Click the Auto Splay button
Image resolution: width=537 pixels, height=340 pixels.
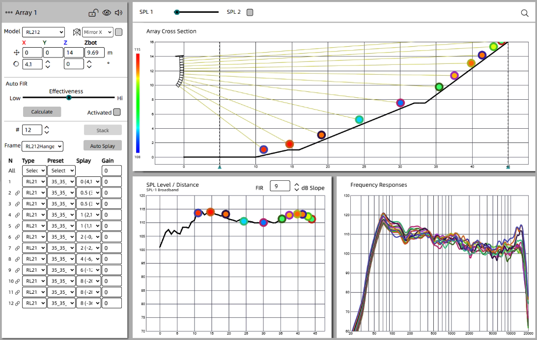(102, 146)
